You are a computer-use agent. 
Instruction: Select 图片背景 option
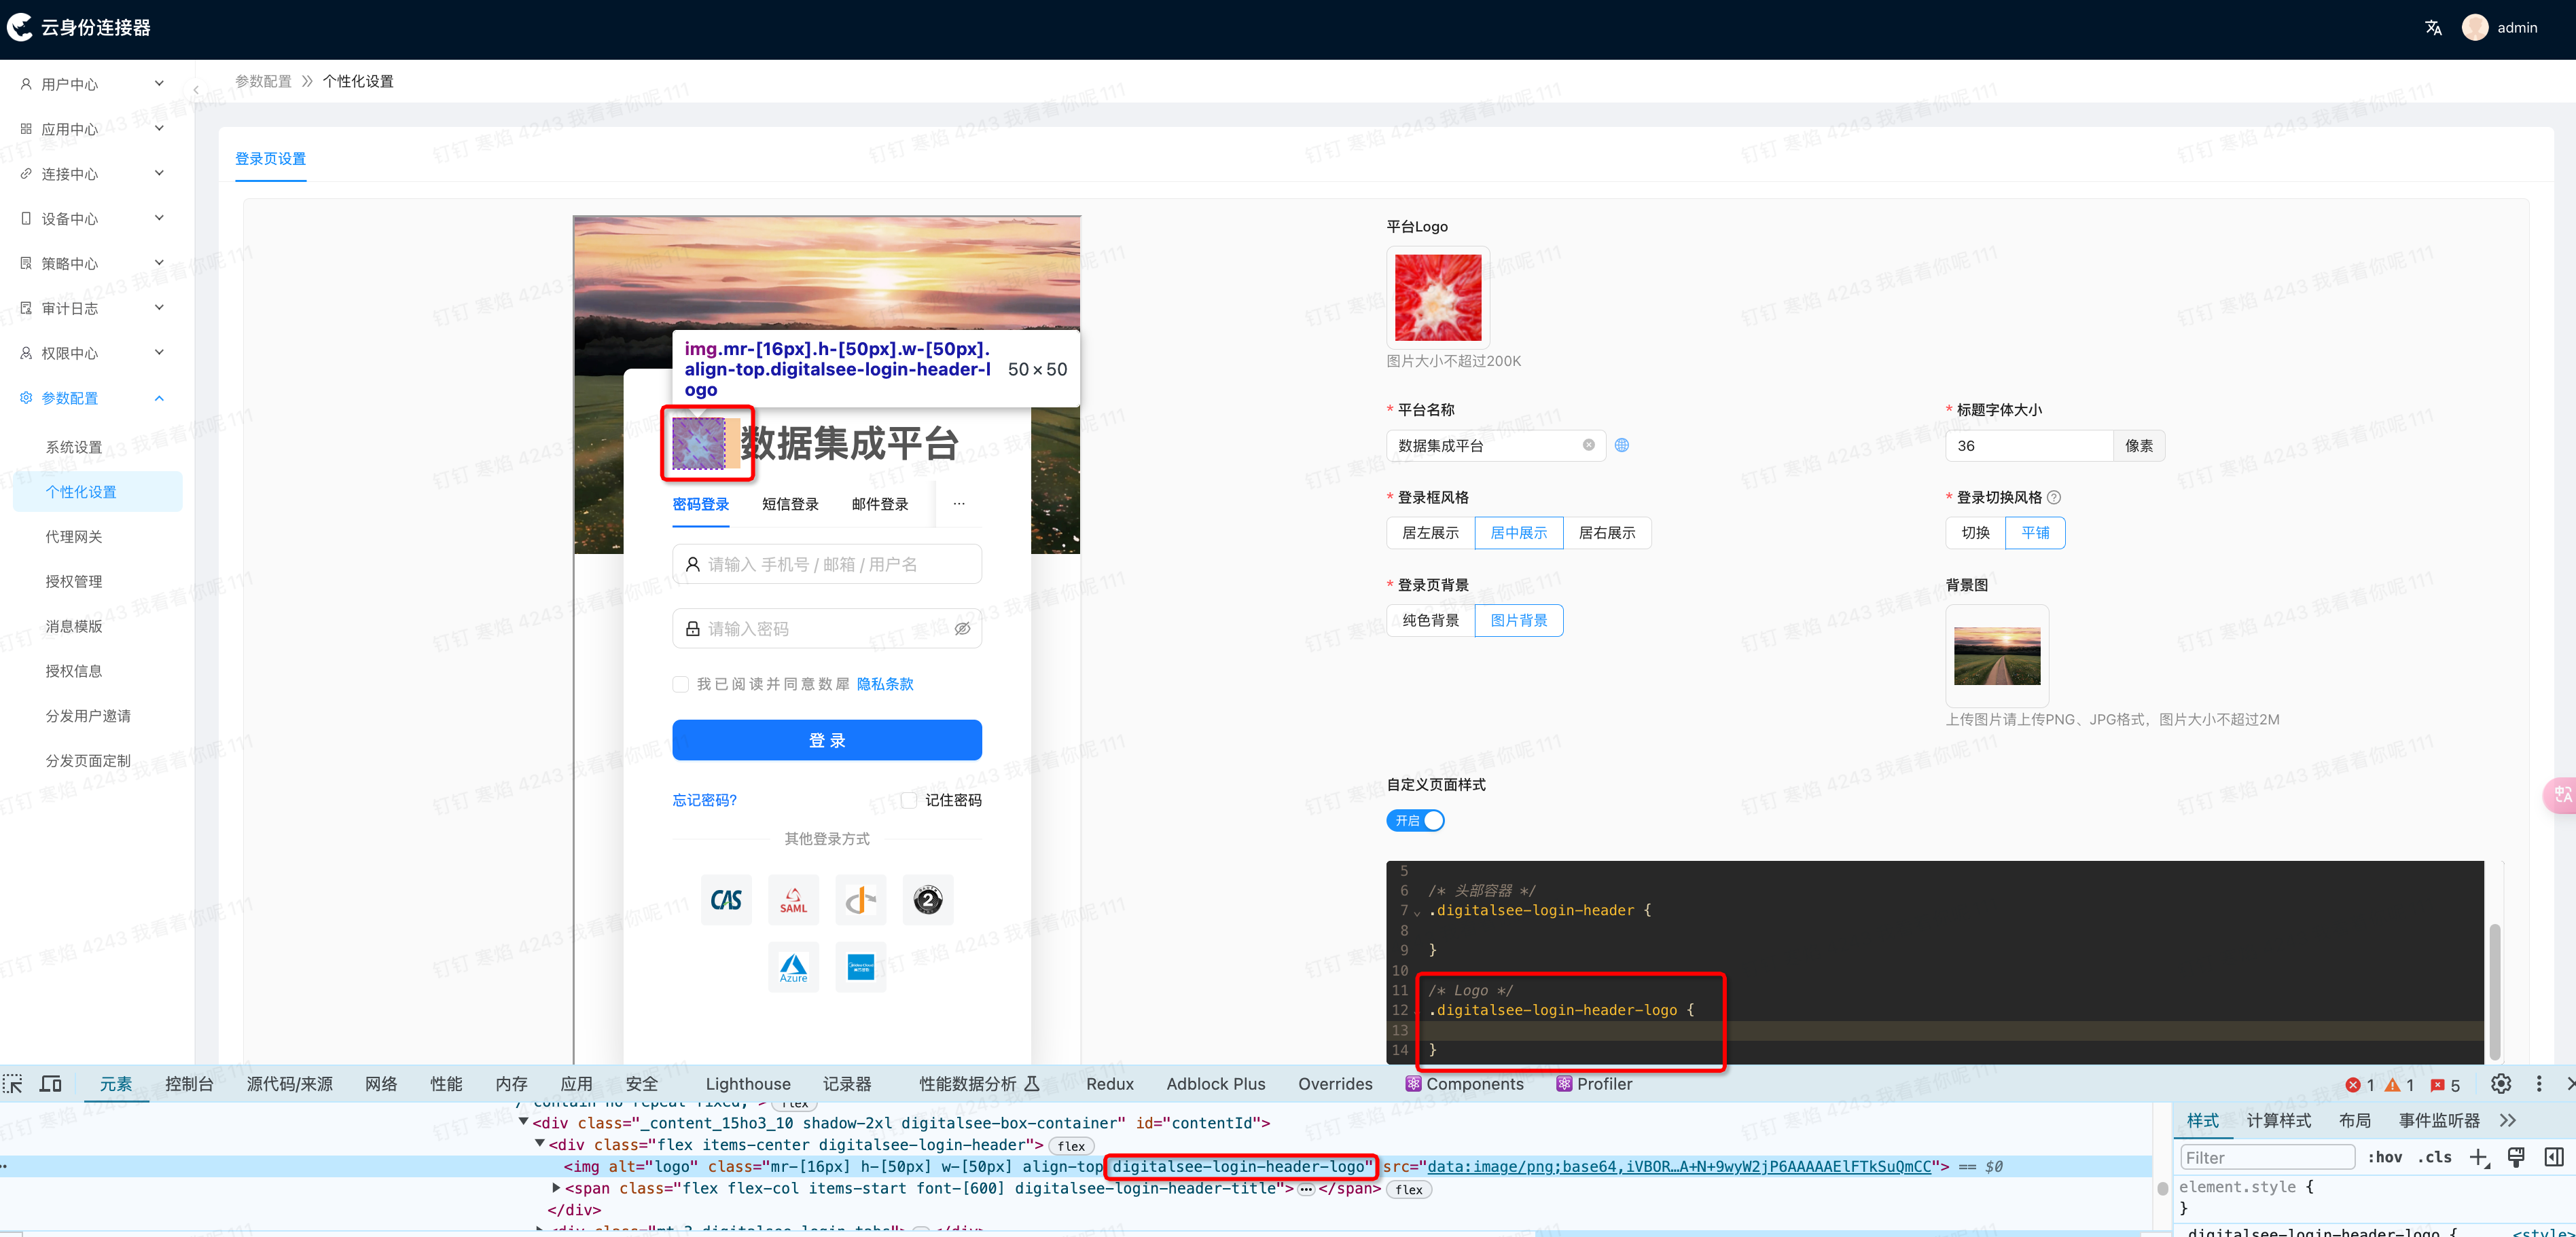click(x=1518, y=621)
